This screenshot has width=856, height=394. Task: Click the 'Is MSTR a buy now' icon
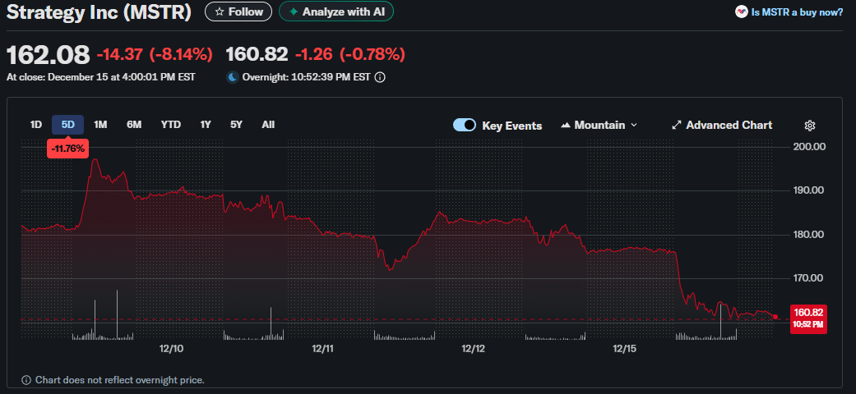[x=741, y=12]
